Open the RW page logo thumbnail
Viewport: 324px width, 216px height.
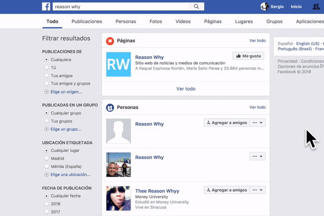point(118,64)
